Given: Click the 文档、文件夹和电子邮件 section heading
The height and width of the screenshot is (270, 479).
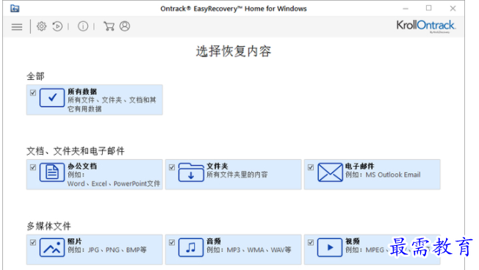Looking at the screenshot, I should point(76,151).
